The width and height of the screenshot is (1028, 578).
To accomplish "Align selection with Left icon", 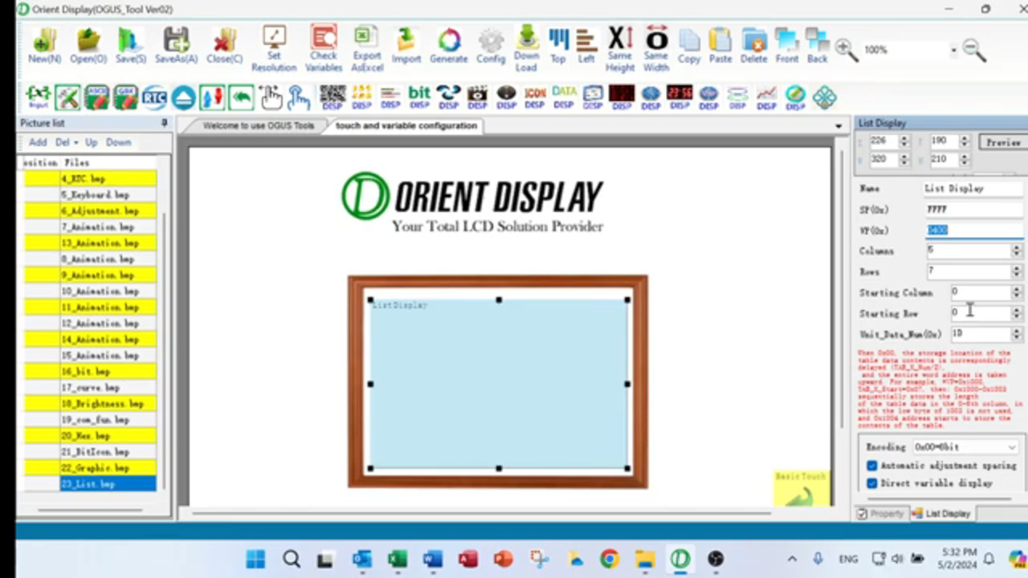I will [586, 46].
